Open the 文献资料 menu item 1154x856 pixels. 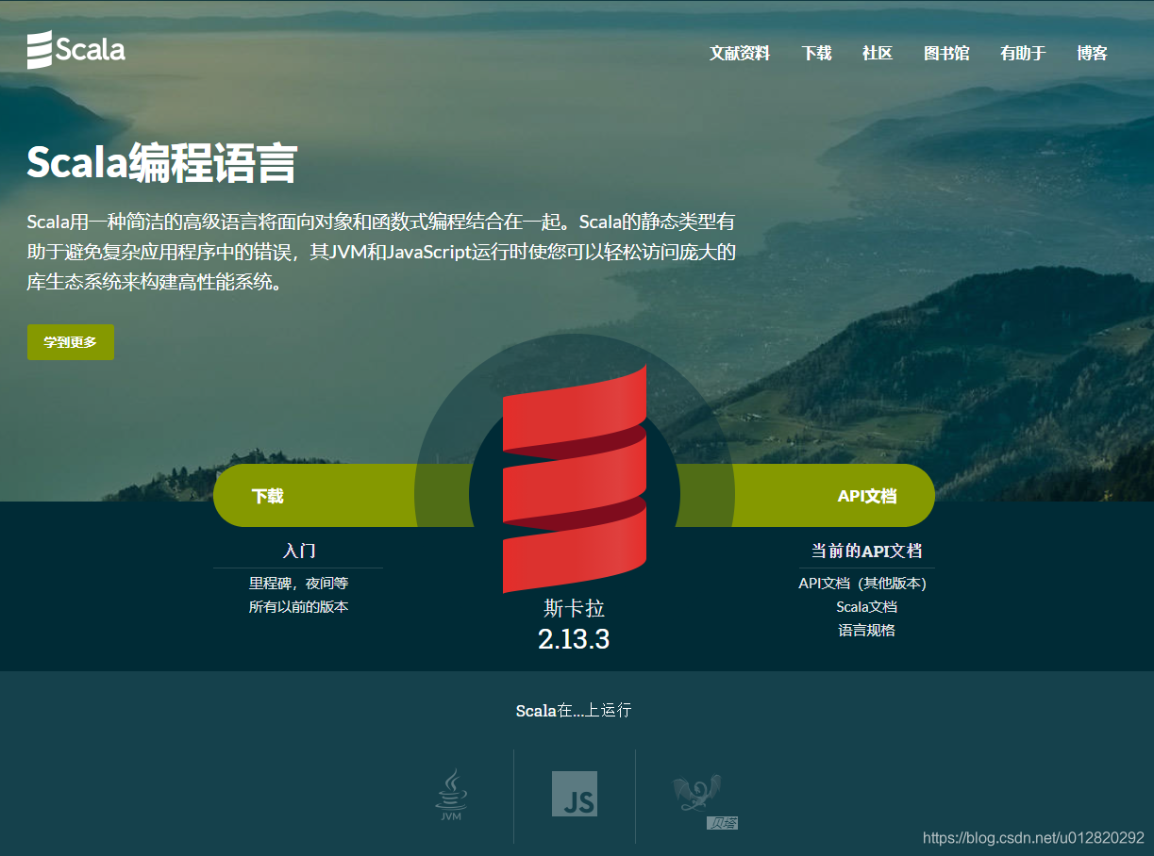(x=740, y=54)
